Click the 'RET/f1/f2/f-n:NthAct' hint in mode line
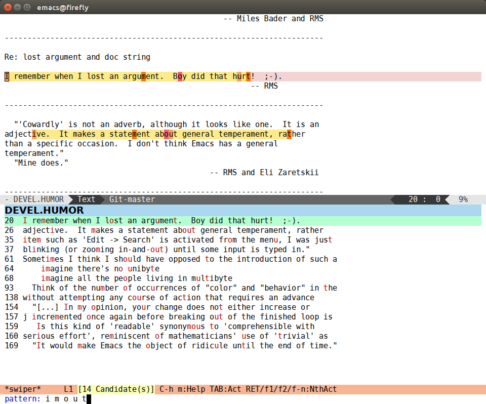486x404 pixels. point(292,389)
